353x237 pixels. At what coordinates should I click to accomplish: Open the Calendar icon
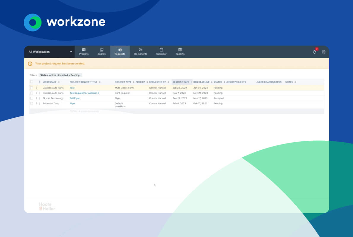pyautogui.click(x=161, y=50)
